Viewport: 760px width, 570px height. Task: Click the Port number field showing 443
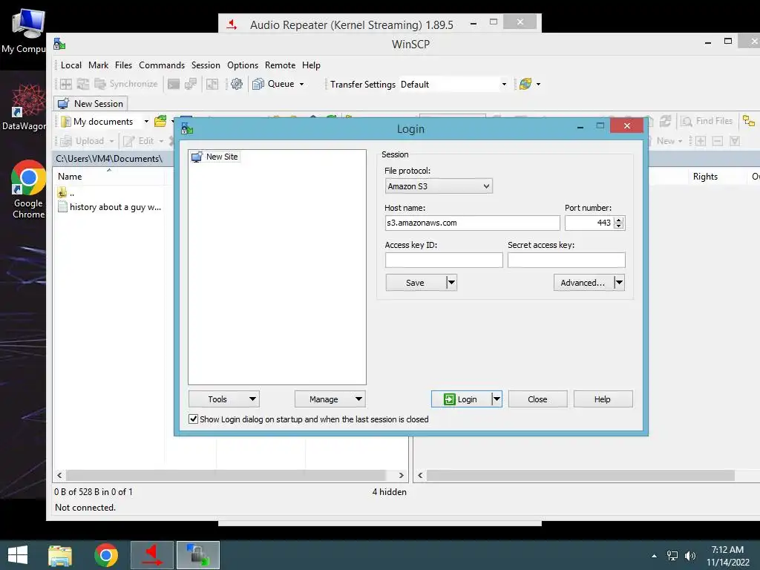tap(589, 223)
